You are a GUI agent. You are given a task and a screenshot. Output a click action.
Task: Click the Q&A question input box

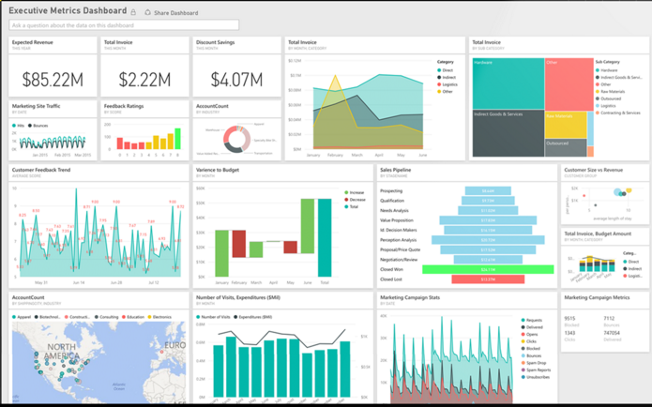click(124, 25)
